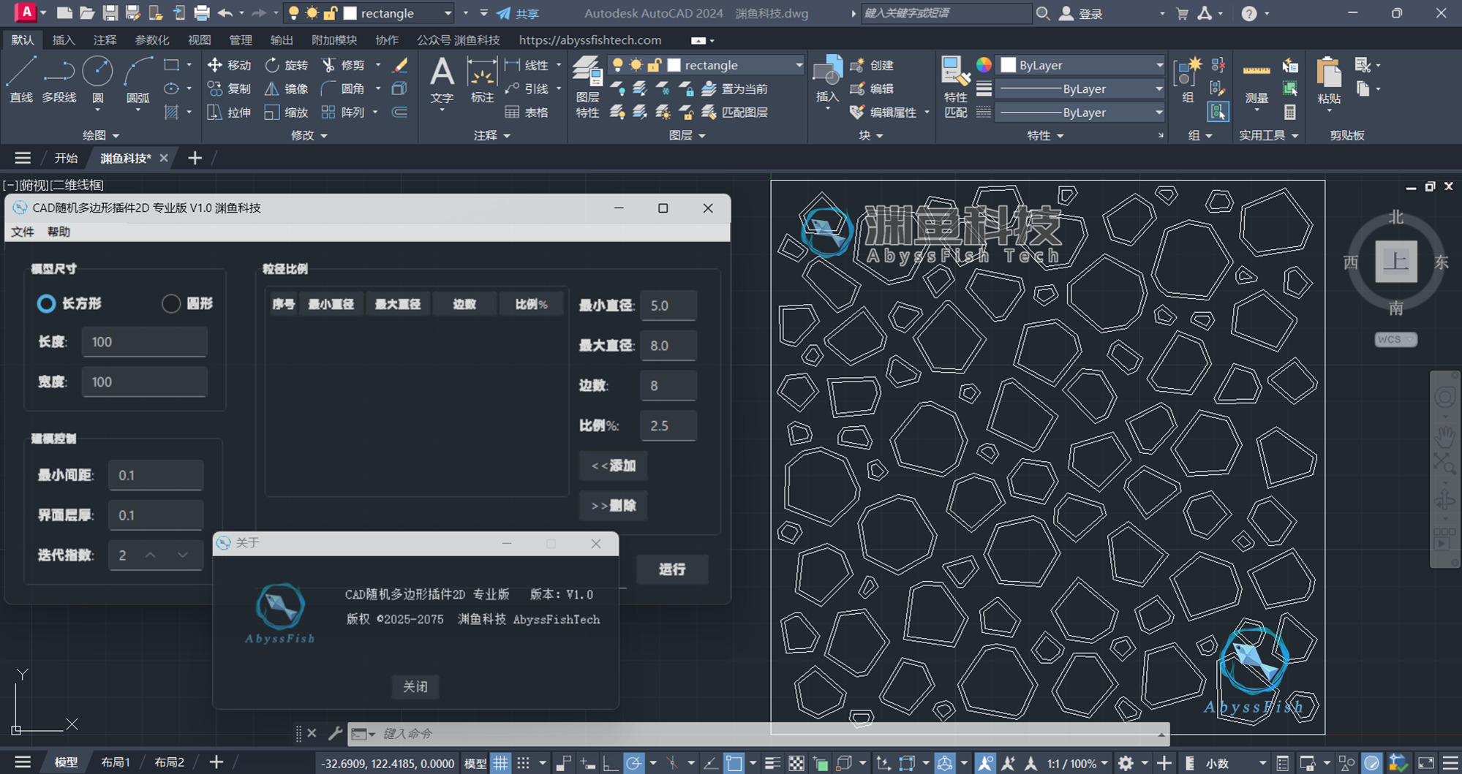This screenshot has height=774, width=1462.
Task: Click the 登录 sign-in button
Action: (1080, 13)
